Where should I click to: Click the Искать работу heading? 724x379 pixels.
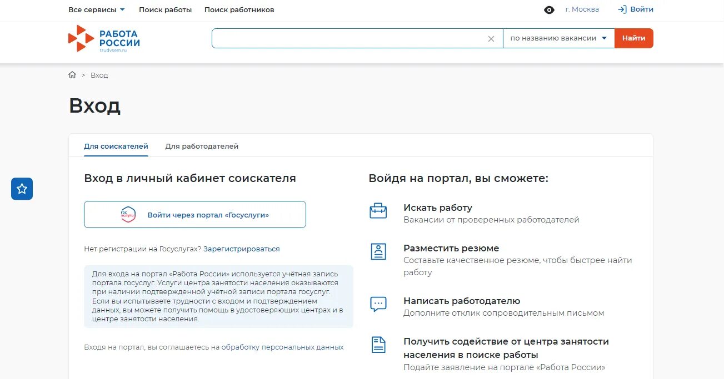tap(438, 208)
